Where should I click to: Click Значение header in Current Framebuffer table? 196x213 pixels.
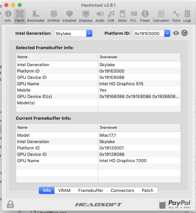[139, 127]
